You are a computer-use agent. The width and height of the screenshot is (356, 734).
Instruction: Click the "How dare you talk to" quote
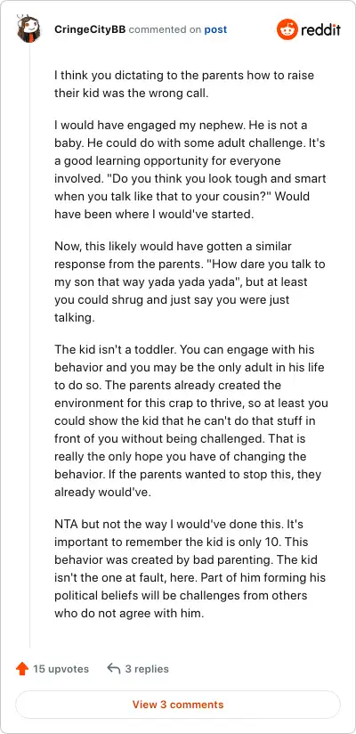188,273
